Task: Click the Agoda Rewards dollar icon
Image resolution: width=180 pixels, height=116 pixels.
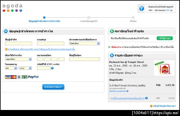Action: click(x=112, y=31)
